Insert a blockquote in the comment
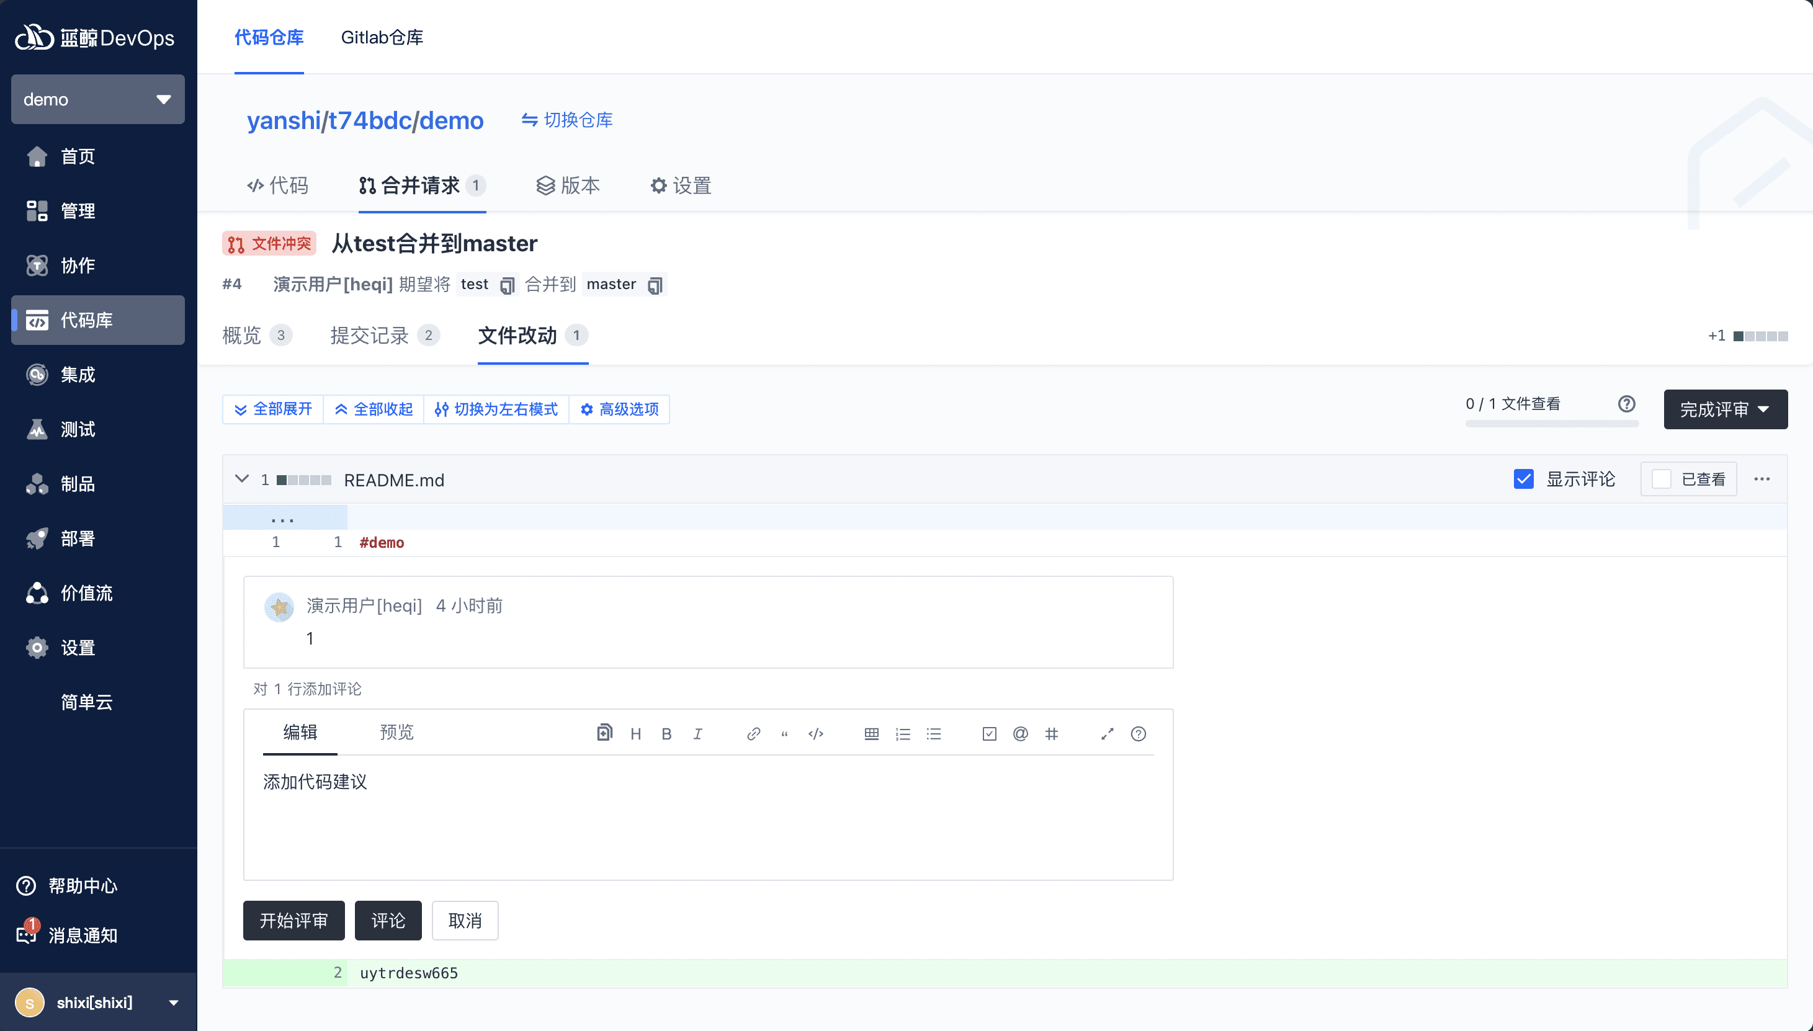The width and height of the screenshot is (1813, 1031). 784,734
